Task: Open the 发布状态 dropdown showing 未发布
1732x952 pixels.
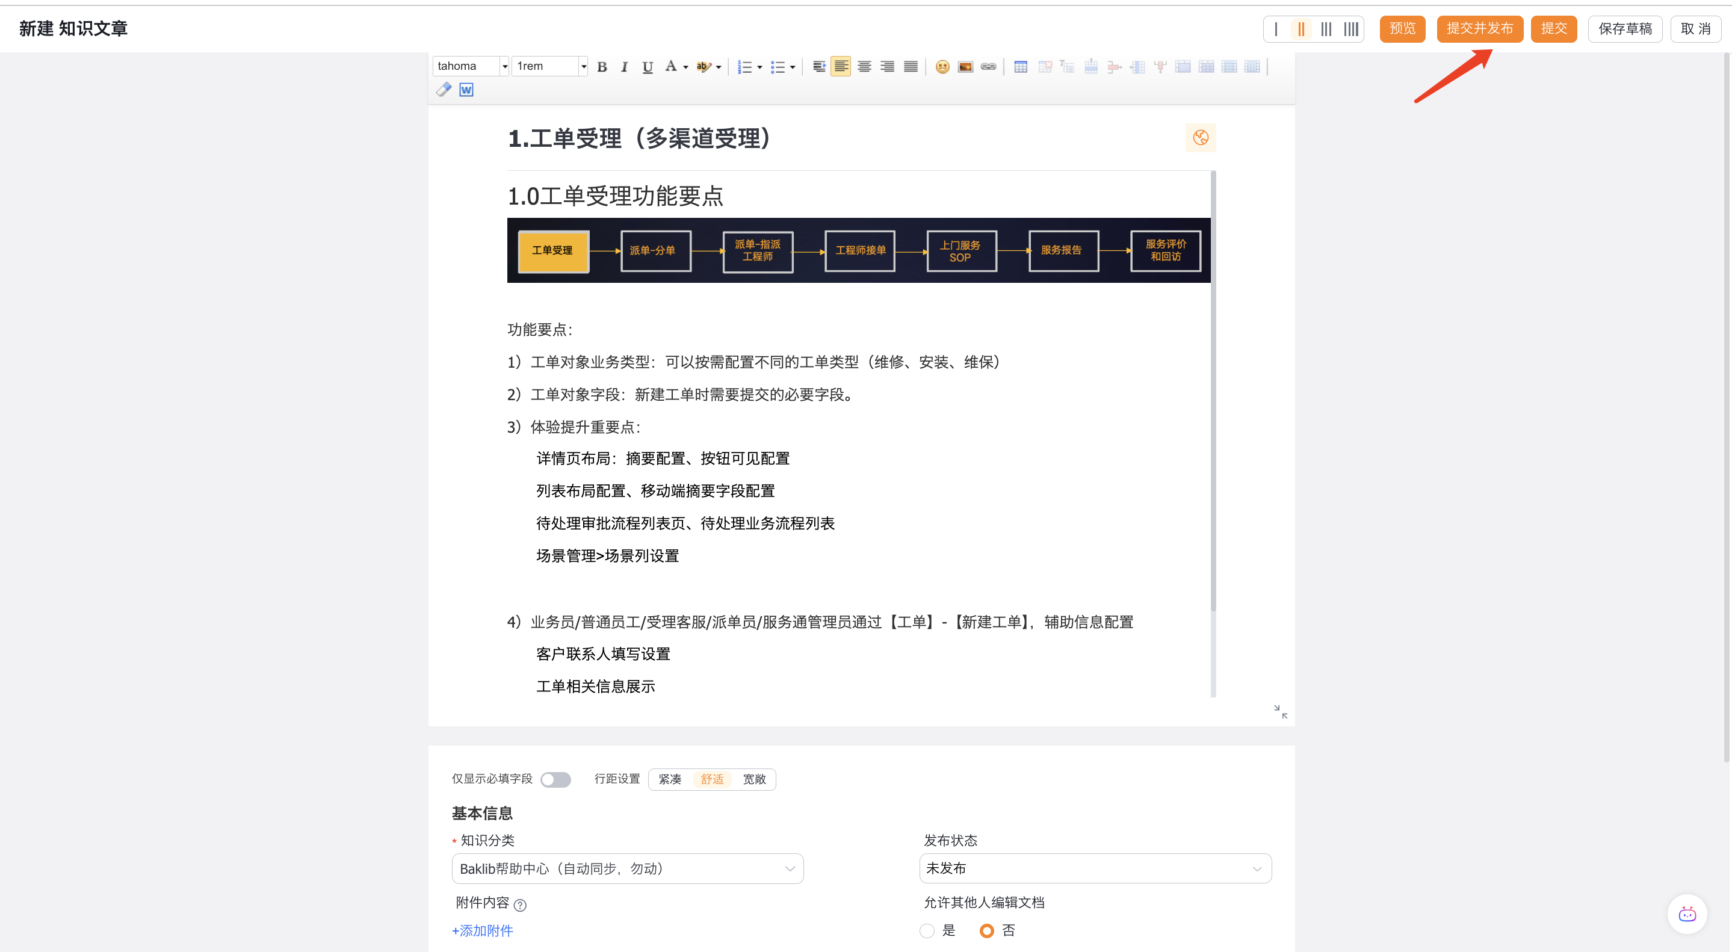Action: 1095,868
